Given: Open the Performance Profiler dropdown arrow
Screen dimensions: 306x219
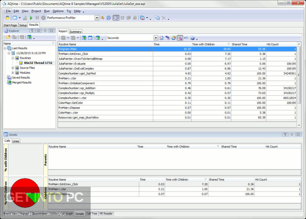Looking at the screenshot, I should tap(97, 18).
